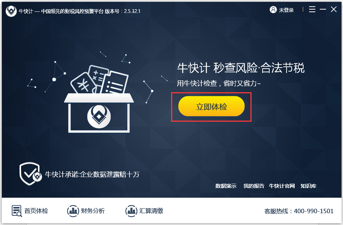343x225 pixels.
Task: Visit 牛快计官网 link
Action: pyautogui.click(x=282, y=186)
